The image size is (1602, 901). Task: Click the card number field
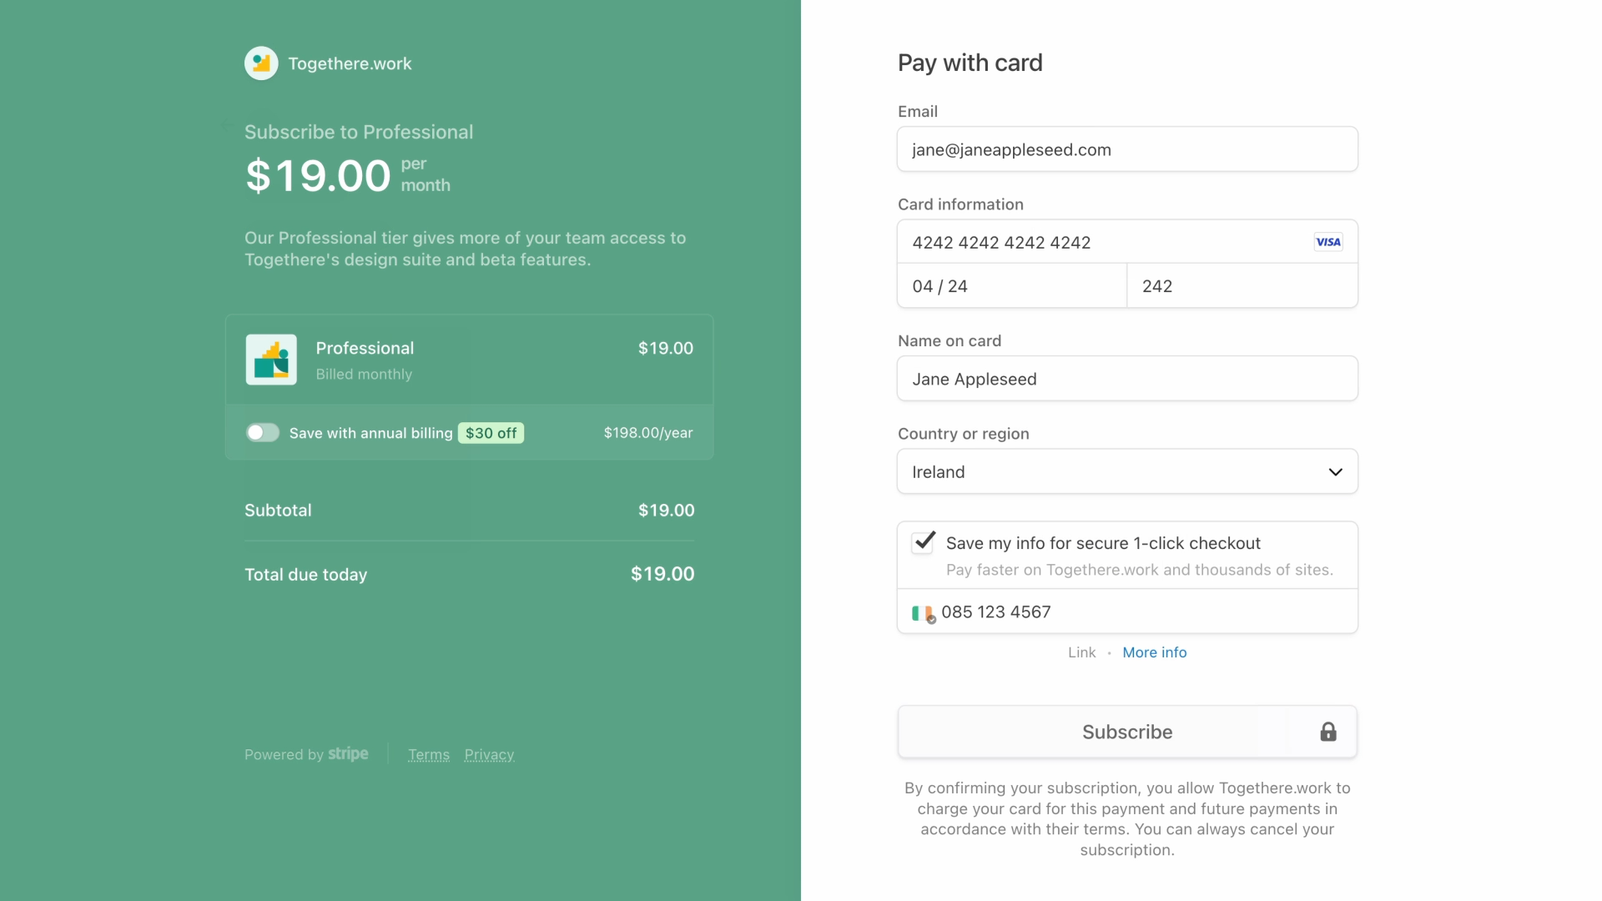(x=1127, y=242)
